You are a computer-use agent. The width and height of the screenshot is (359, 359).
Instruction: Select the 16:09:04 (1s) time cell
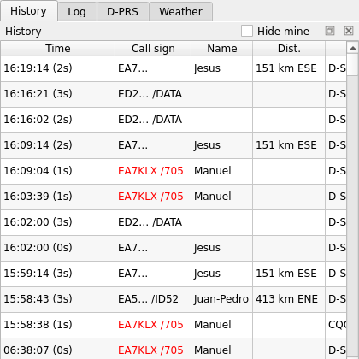(58, 171)
